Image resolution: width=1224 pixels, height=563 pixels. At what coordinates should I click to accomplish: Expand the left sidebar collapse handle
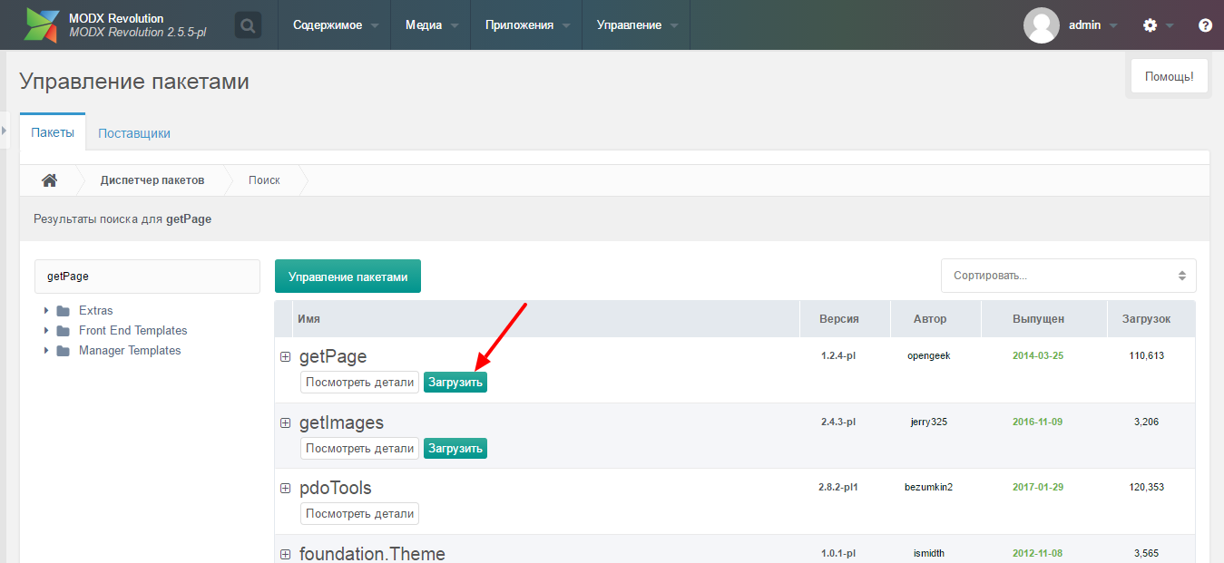pyautogui.click(x=4, y=131)
